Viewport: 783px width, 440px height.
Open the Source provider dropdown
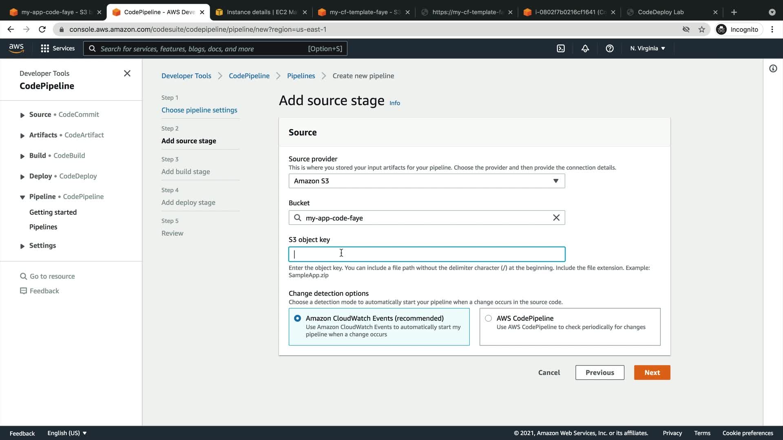point(427,181)
